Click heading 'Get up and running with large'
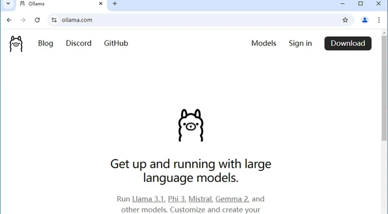The image size is (388, 214). click(x=191, y=164)
